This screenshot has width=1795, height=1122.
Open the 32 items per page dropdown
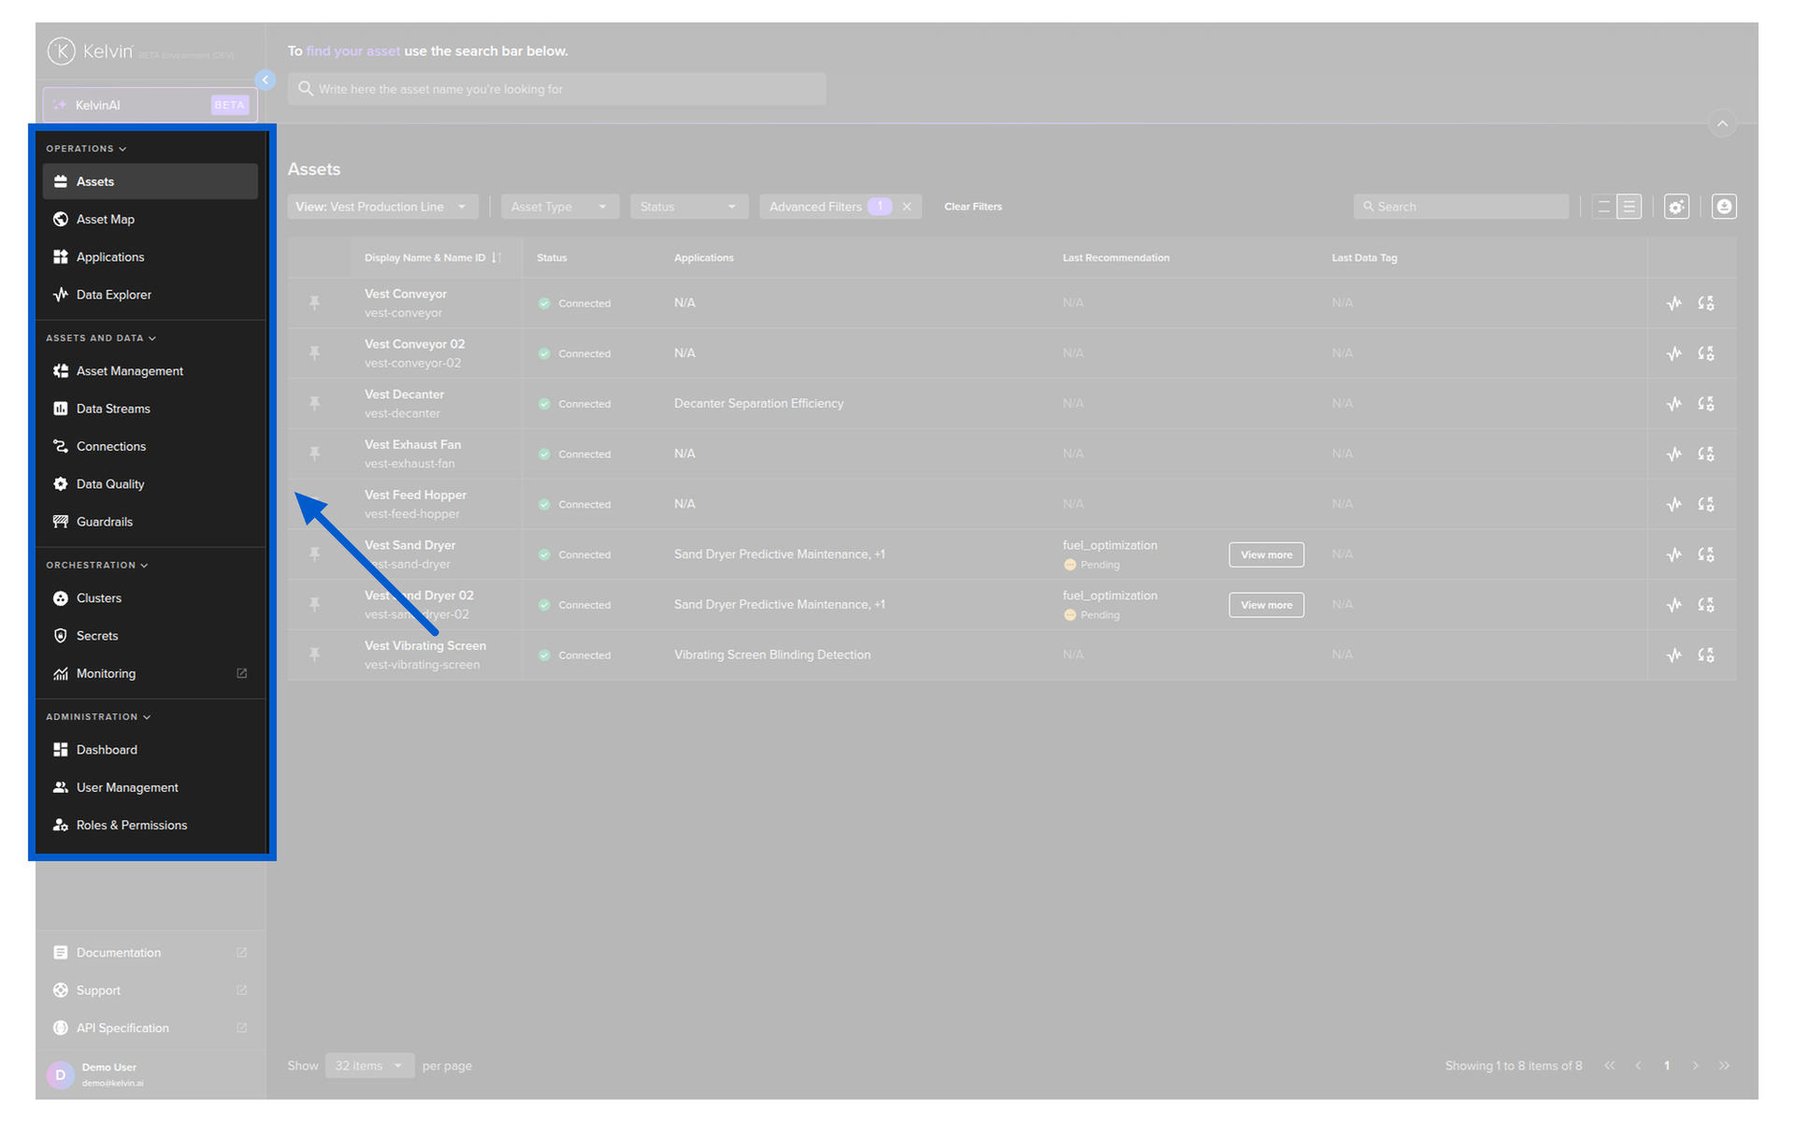click(369, 1066)
